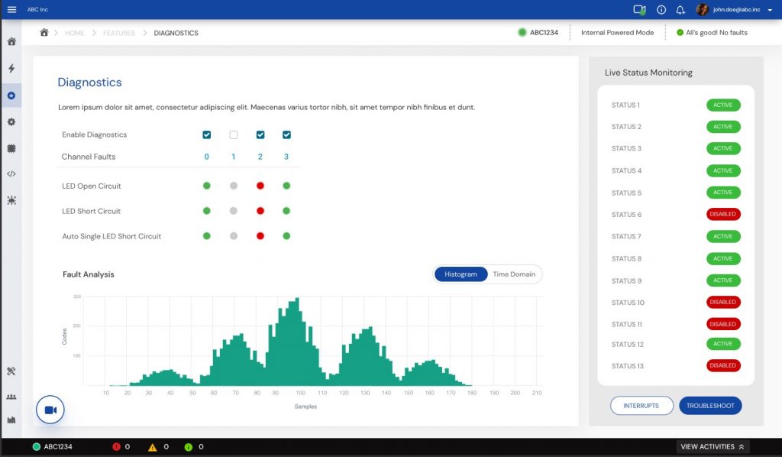Image resolution: width=782 pixels, height=457 pixels.
Task: Open the settings gear in the sidebar
Action: (x=11, y=122)
